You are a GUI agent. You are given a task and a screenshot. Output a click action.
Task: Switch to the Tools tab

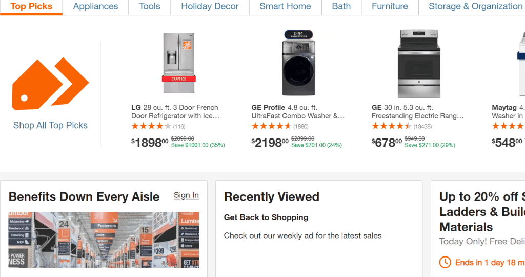tap(149, 7)
